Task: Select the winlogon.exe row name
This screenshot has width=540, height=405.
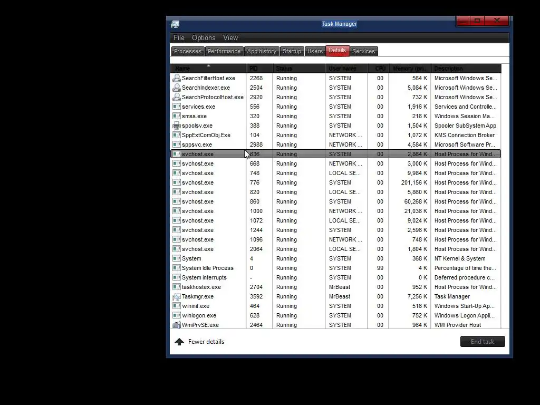Action: (x=199, y=315)
